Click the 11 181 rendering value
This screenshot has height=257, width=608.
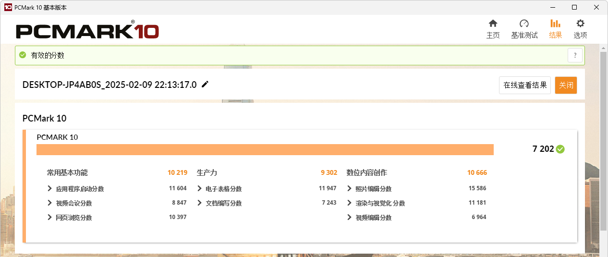[477, 203]
